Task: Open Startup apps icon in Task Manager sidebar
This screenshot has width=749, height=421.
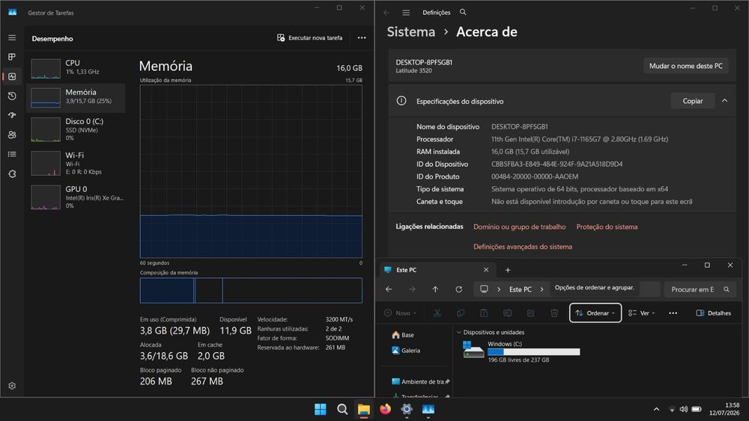Action: (x=12, y=115)
